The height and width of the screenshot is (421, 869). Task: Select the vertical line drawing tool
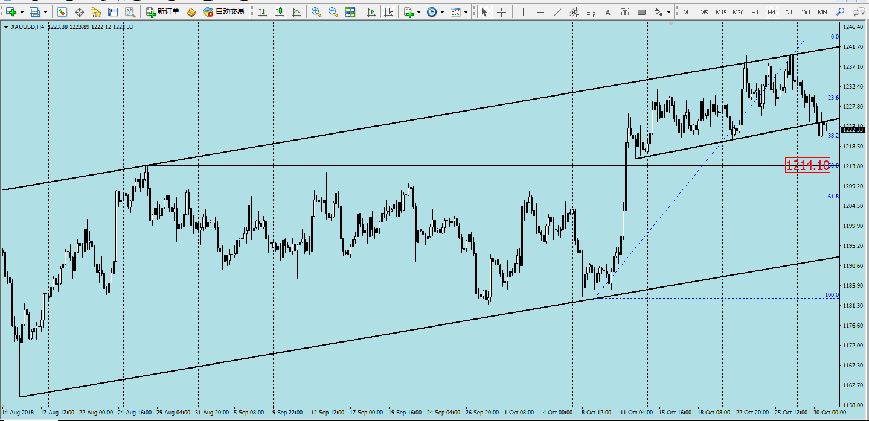[522, 11]
